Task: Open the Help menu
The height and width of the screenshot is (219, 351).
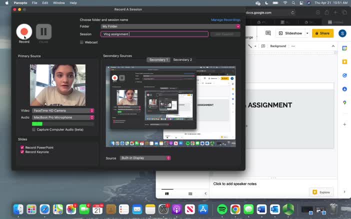Action: click(73, 3)
